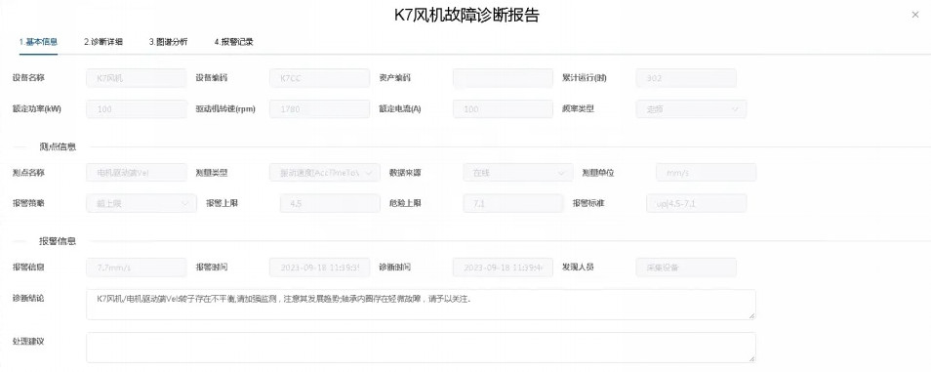The image size is (931, 372).
Task: Click the 额定功率(kW) field
Action: click(137, 109)
